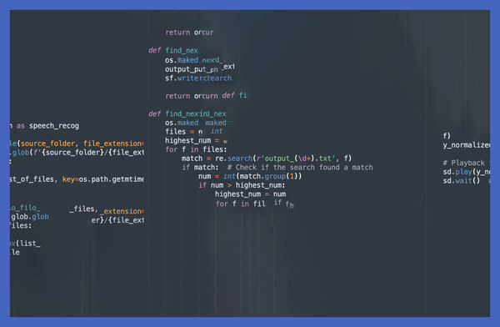The image size is (500, 327).
Task: Click the 'int(match.group(1))' expression
Action: point(262,176)
